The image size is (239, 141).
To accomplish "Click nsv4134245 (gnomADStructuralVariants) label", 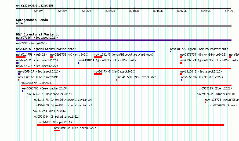I will (124, 55).
